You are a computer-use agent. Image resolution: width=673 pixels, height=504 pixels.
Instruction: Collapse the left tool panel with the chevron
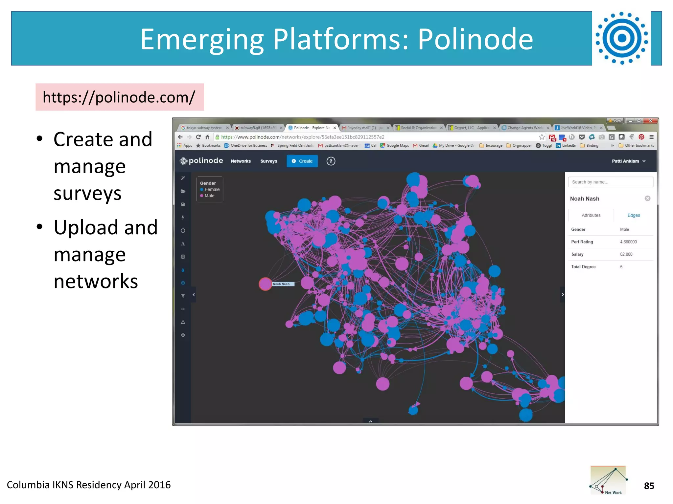click(194, 295)
